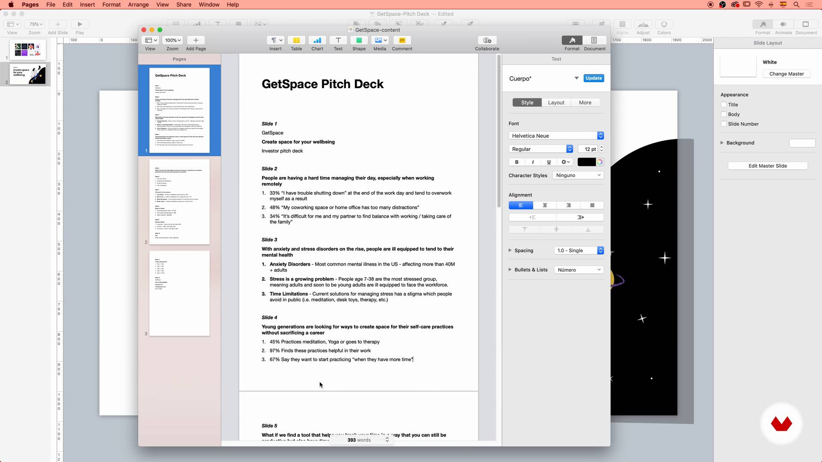Select page 2 thumbnail in Pages sidebar
The image size is (822, 462).
pos(179,202)
